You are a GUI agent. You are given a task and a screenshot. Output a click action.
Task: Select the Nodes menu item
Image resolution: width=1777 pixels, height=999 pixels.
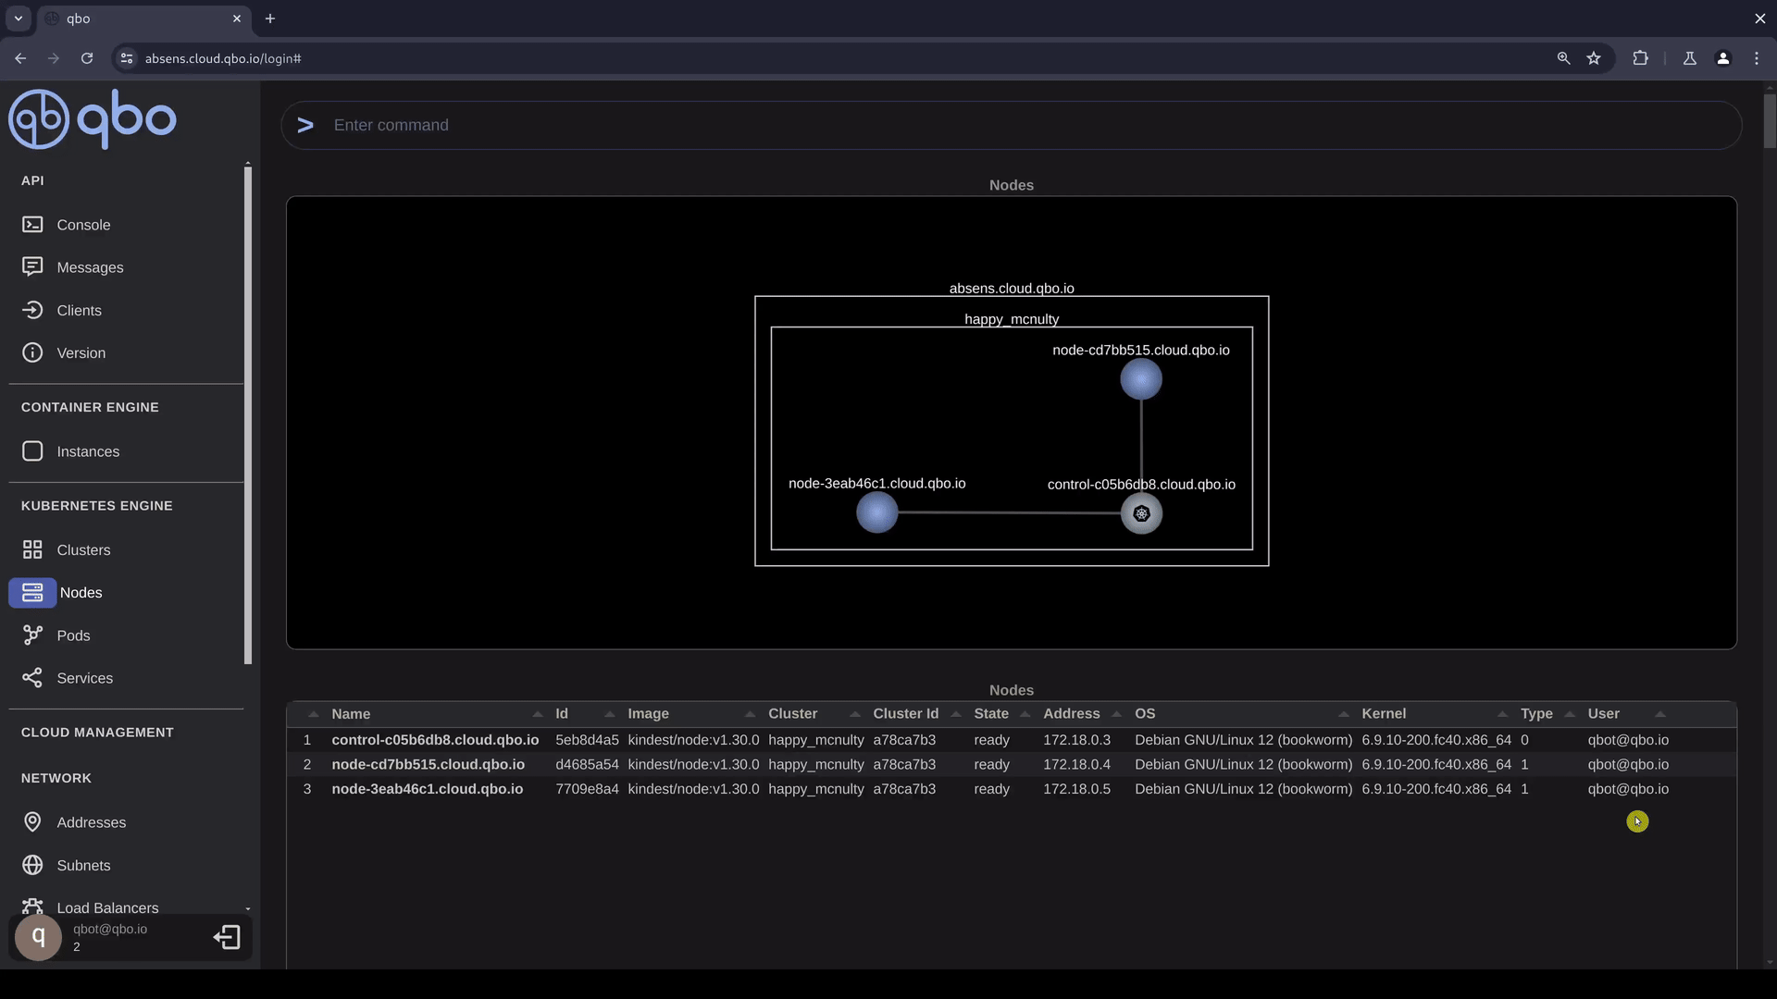[x=81, y=593]
